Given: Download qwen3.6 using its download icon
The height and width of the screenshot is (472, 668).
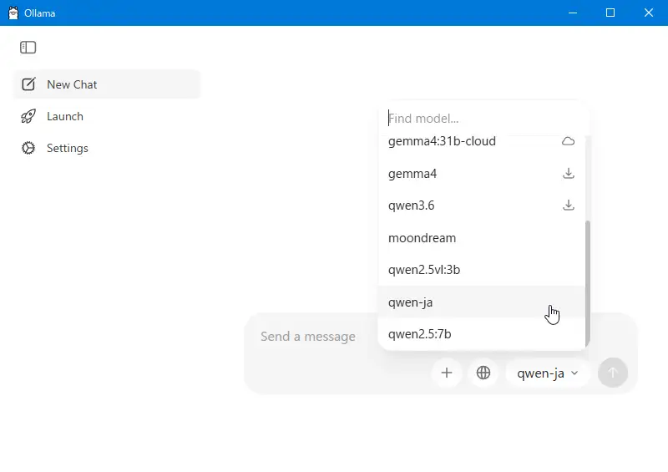Looking at the screenshot, I should 569,205.
